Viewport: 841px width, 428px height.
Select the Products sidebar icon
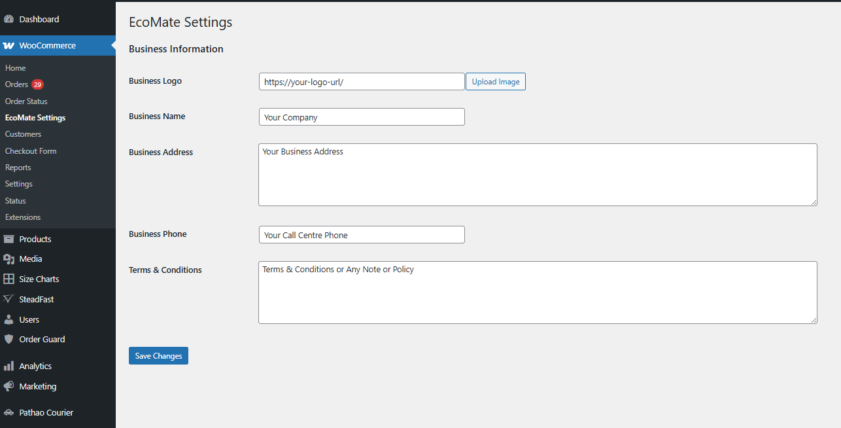[9, 239]
